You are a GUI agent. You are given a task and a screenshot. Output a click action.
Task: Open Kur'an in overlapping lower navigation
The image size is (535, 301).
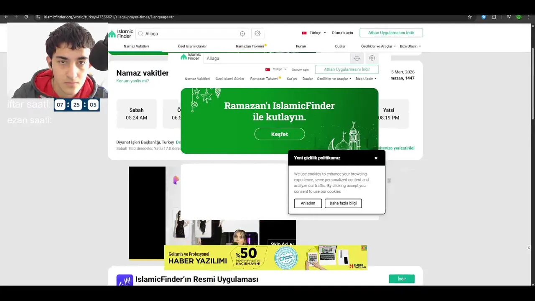(x=292, y=79)
